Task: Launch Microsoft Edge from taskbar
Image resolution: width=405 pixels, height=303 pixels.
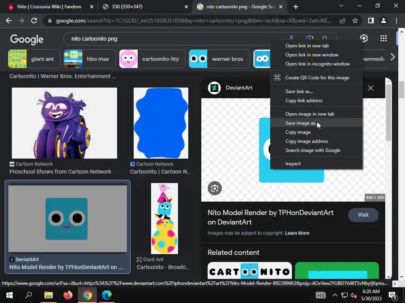Action: [107, 295]
